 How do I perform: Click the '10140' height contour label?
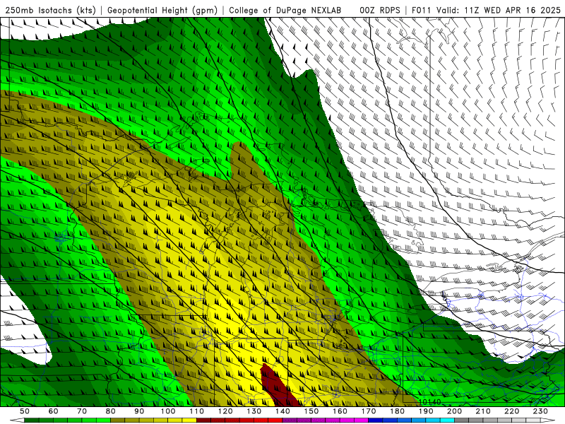430,401
